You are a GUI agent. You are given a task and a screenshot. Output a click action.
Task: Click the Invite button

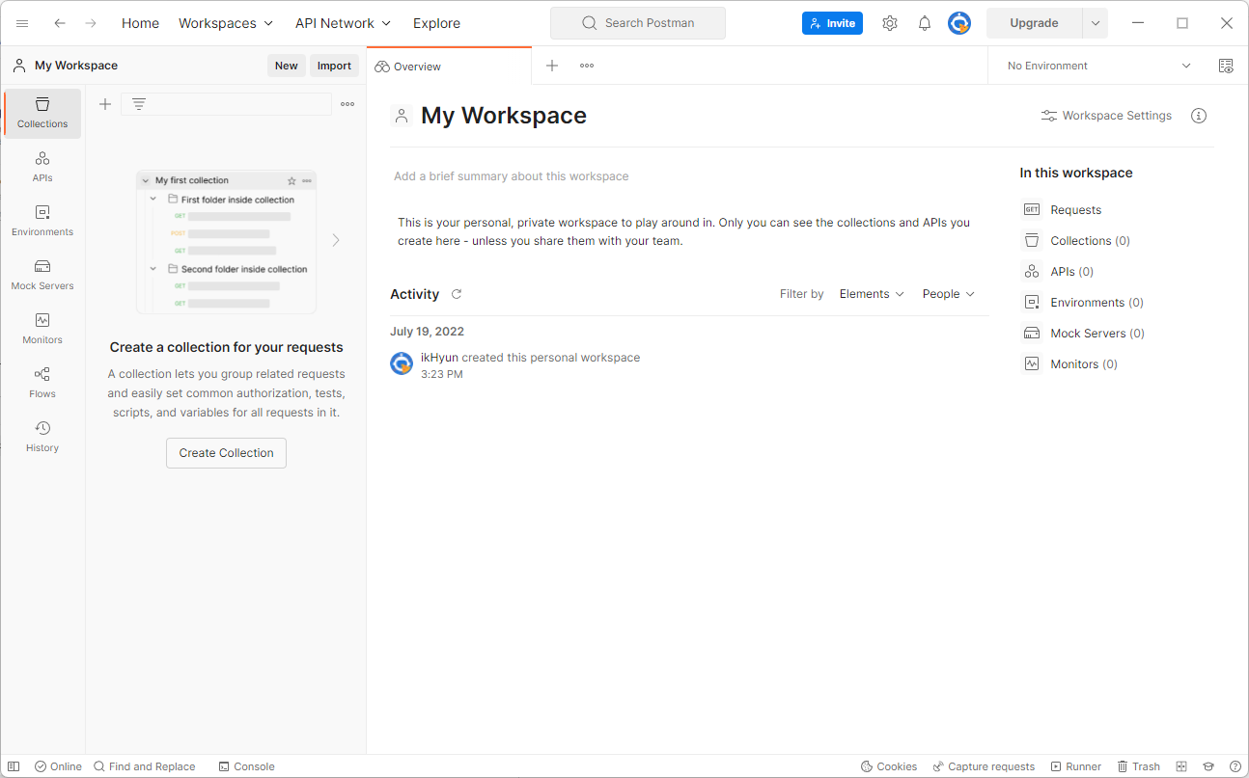tap(832, 23)
